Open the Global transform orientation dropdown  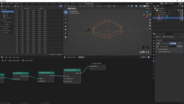(100, 6)
